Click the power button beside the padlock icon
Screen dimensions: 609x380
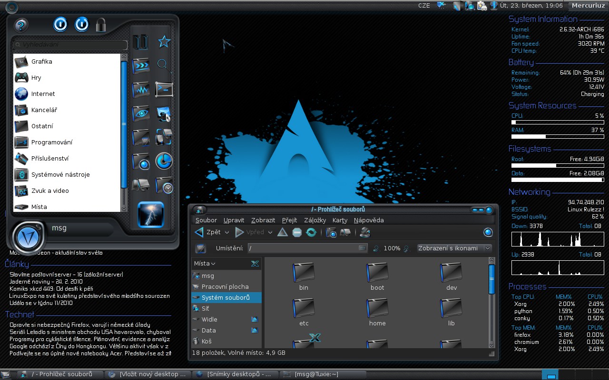pyautogui.click(x=81, y=24)
